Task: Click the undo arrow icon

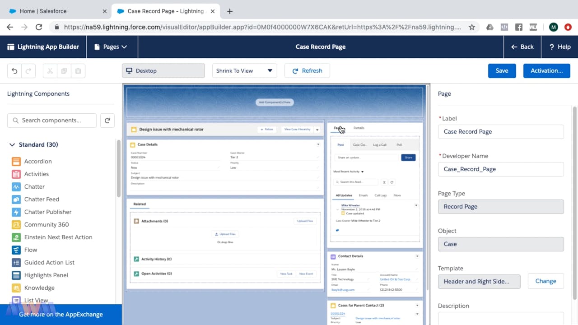Action: click(x=14, y=71)
